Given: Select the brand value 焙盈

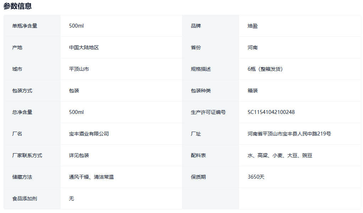Looking at the screenshot, I should pyautogui.click(x=253, y=26).
